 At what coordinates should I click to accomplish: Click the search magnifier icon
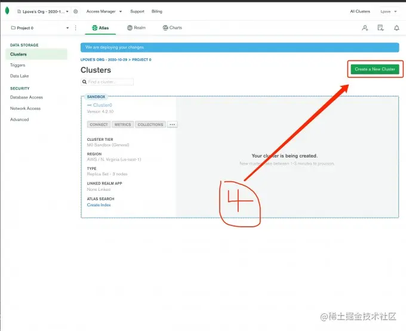pos(84,82)
